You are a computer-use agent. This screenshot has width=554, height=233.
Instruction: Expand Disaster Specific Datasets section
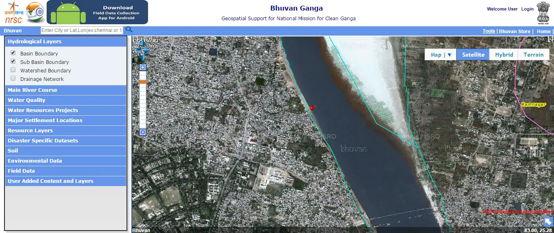tap(66, 141)
